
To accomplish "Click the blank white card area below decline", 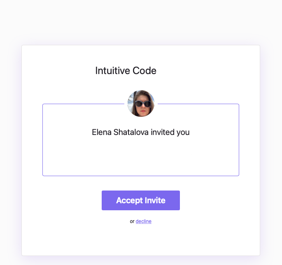I will (141, 240).
